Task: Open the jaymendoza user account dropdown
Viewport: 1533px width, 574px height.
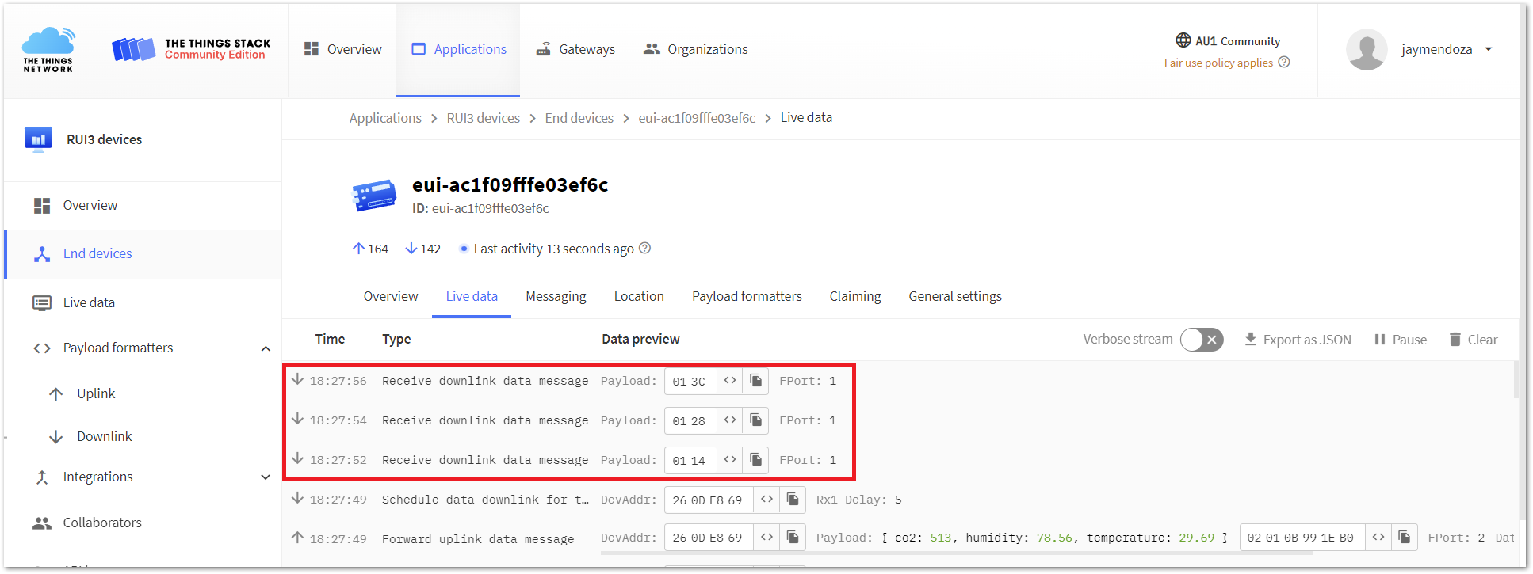Action: [x=1489, y=49]
